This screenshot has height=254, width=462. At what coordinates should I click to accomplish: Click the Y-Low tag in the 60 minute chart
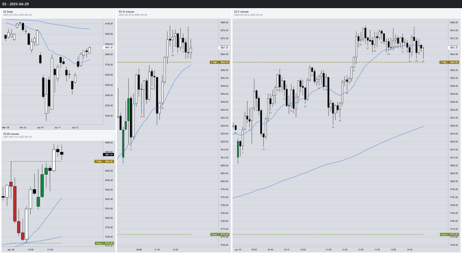pyautogui.click(x=99, y=244)
